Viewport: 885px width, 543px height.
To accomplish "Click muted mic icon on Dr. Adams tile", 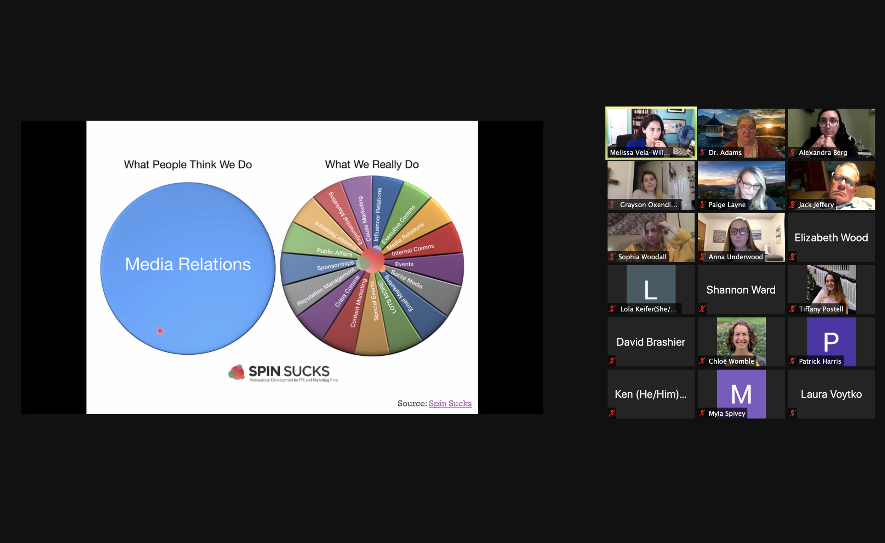I will tap(702, 152).
